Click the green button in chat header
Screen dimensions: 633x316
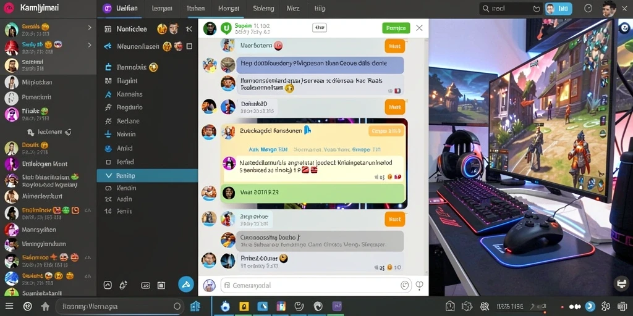click(396, 28)
